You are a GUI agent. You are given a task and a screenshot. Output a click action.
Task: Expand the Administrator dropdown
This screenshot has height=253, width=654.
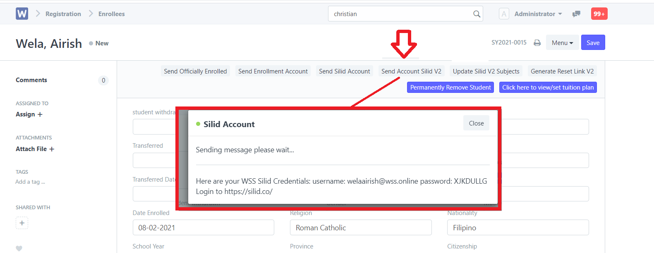pos(538,14)
